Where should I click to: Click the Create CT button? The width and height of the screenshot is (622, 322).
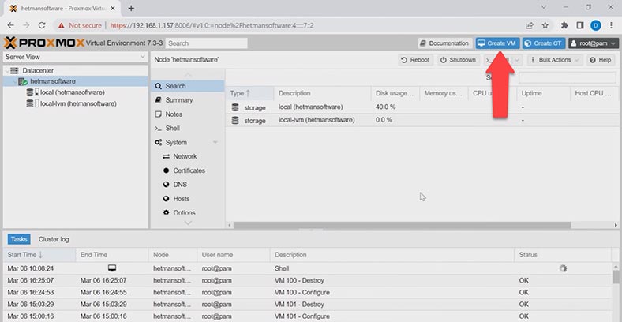pos(543,43)
